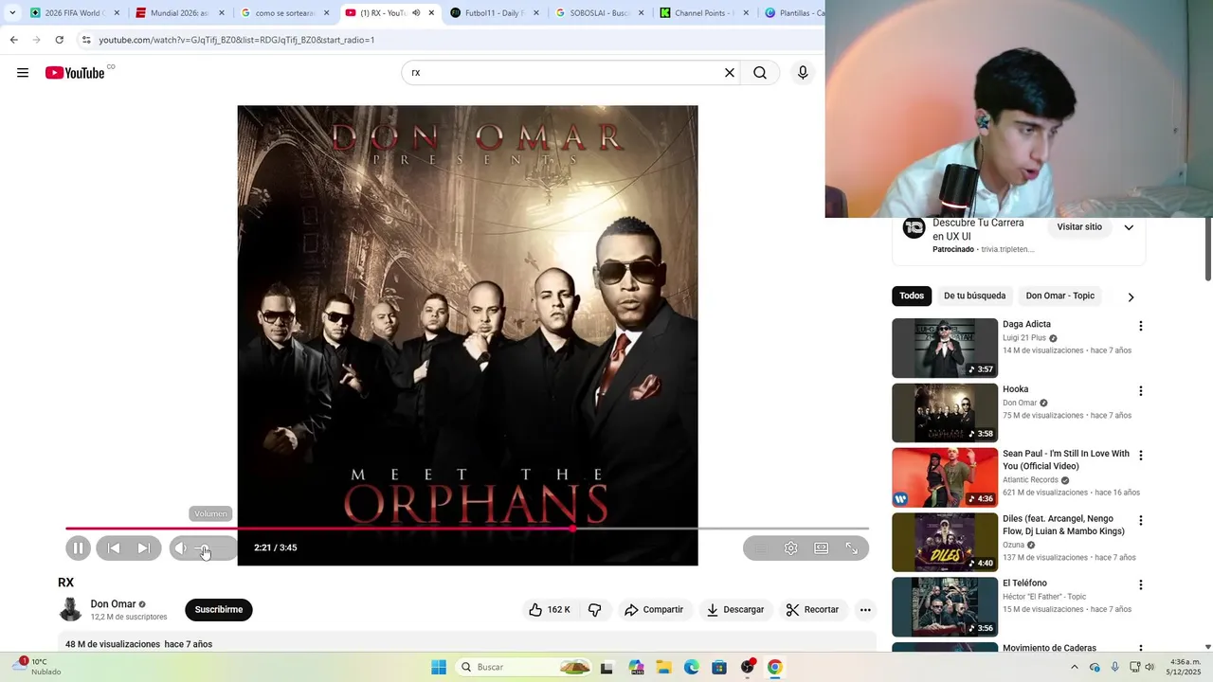Reload the YouTube page
Viewport: 1213px width, 682px height.
click(59, 40)
